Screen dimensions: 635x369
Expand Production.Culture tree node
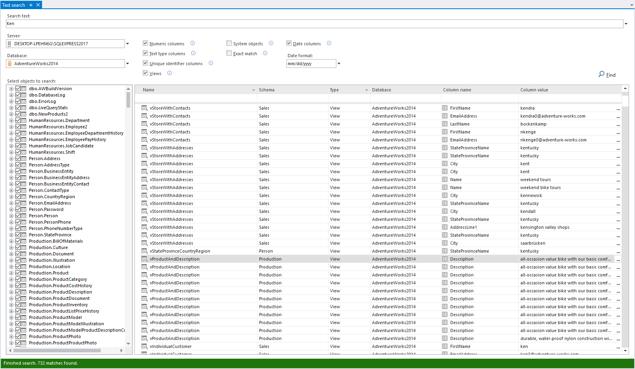11,247
